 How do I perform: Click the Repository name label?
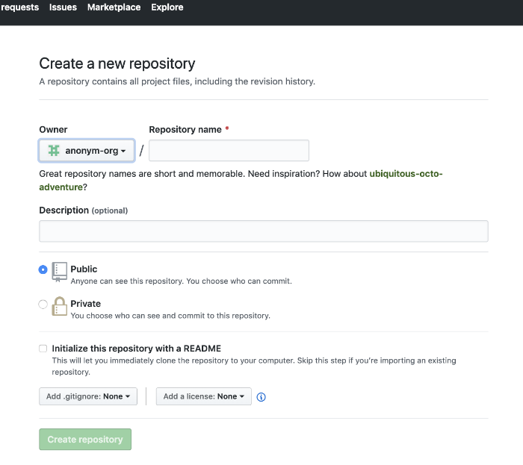[185, 130]
